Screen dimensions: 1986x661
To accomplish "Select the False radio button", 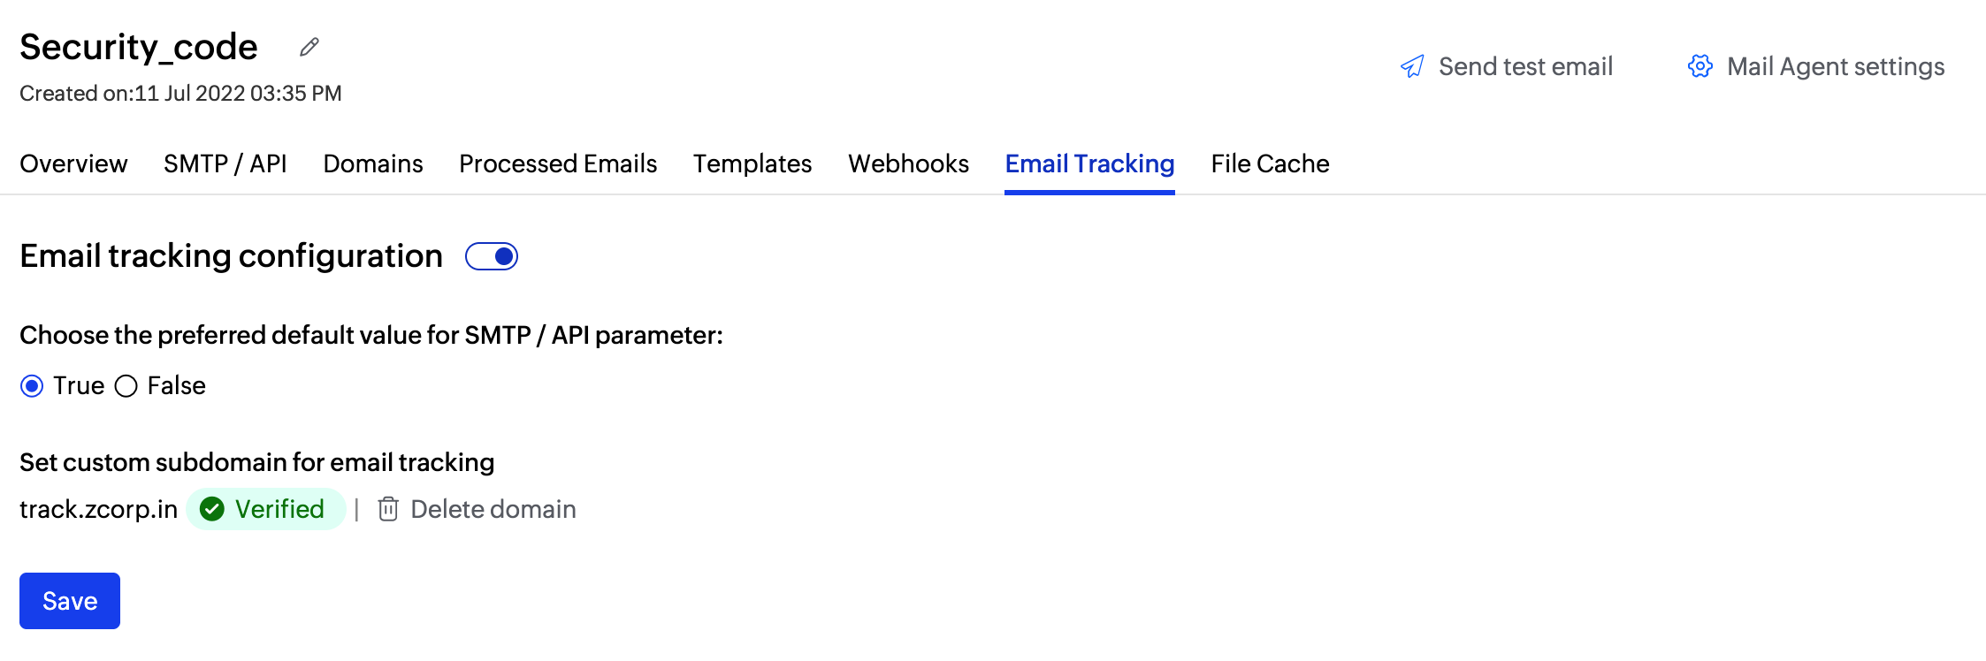I will tap(126, 385).
